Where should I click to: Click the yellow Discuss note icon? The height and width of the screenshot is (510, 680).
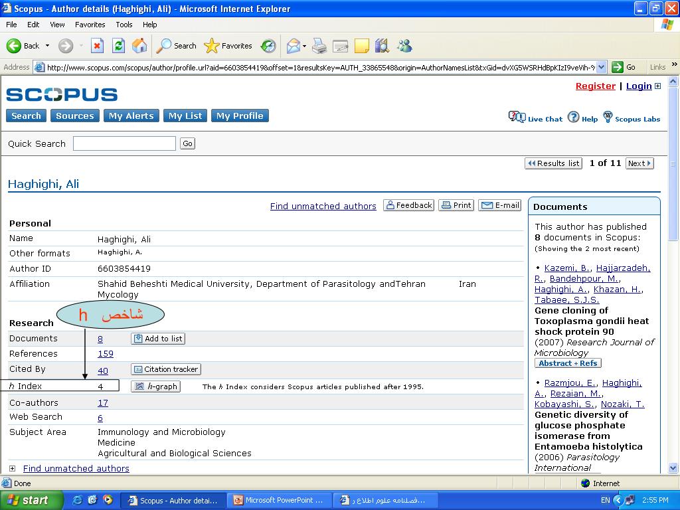tap(361, 46)
